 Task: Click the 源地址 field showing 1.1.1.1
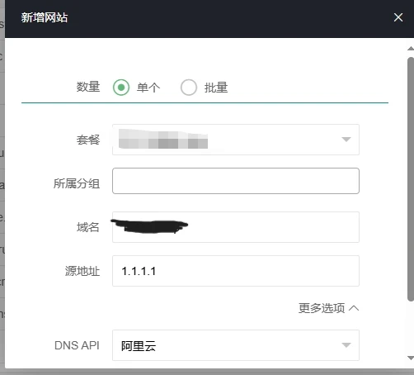(236, 271)
